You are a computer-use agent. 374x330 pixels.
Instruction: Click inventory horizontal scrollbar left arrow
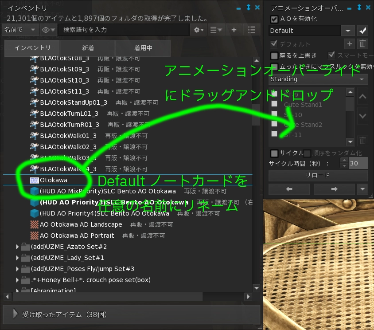click(7, 297)
